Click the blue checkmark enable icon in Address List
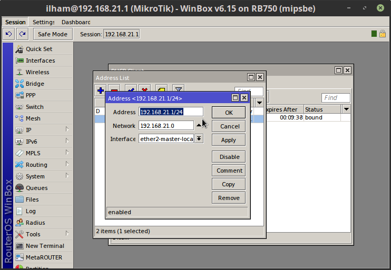This screenshot has width=391, height=270. (x=131, y=89)
